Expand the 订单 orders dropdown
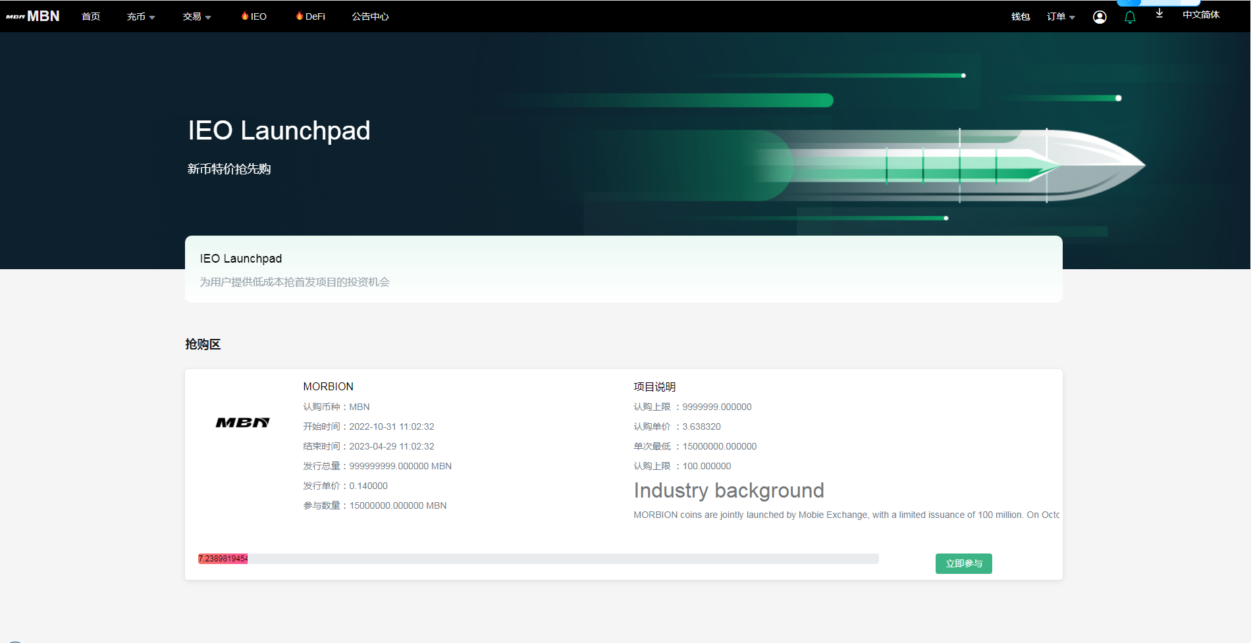 click(1061, 16)
